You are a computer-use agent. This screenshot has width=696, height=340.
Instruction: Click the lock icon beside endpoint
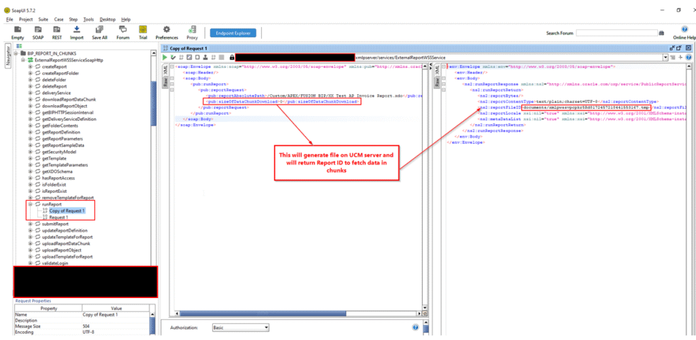click(232, 57)
